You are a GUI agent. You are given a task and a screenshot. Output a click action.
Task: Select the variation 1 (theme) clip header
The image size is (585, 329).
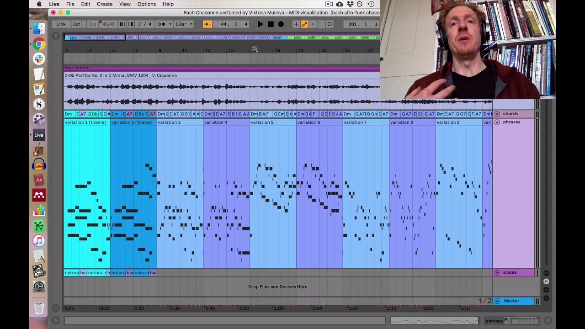pos(87,122)
